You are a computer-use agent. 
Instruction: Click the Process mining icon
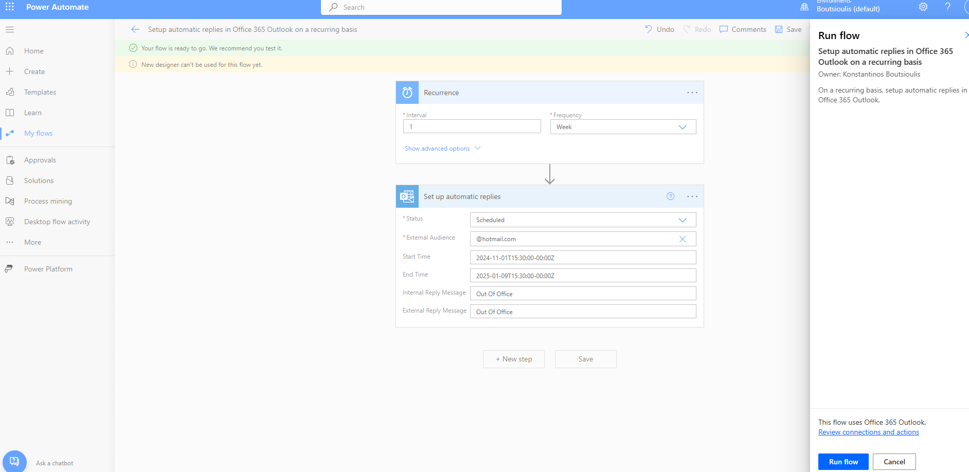point(10,201)
